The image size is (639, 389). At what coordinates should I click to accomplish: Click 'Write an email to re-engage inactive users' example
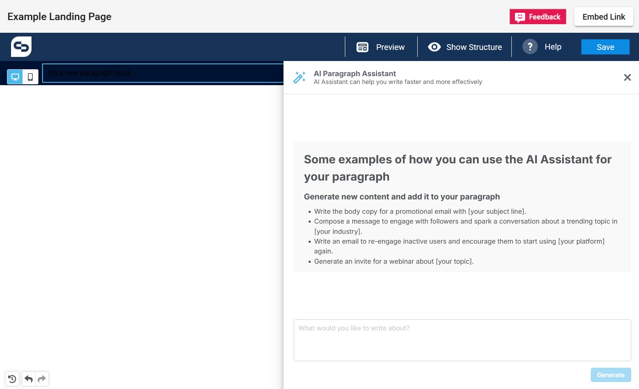coord(459,246)
